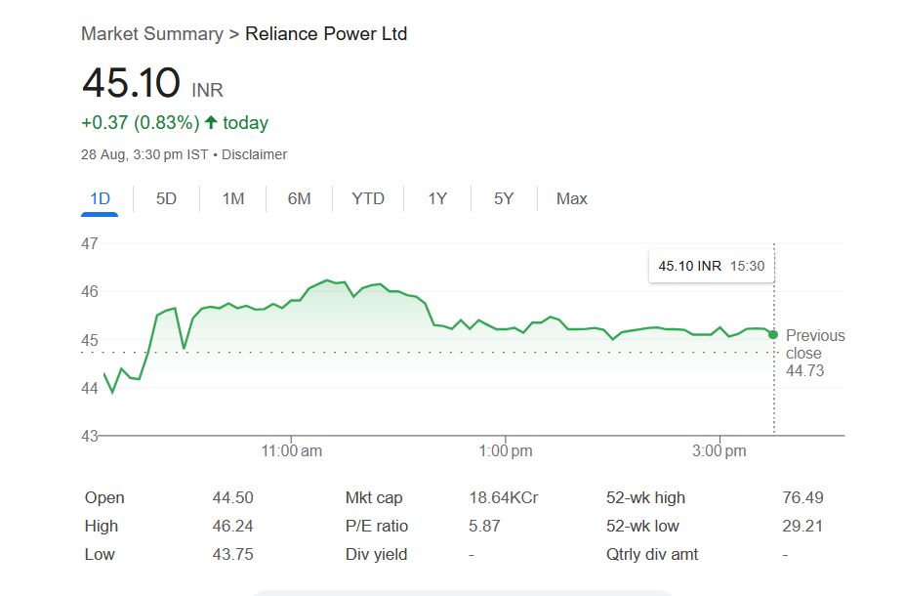
Task: Select the YTD range tab
Action: coord(368,199)
